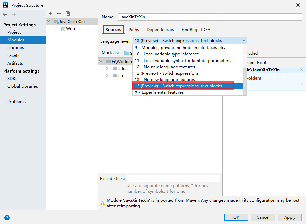
Task: Switch to the FindBugs-IDEA tab
Action: (196, 30)
